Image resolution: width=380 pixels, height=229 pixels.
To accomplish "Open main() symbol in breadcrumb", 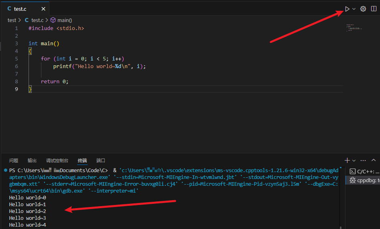I will pyautogui.click(x=64, y=20).
